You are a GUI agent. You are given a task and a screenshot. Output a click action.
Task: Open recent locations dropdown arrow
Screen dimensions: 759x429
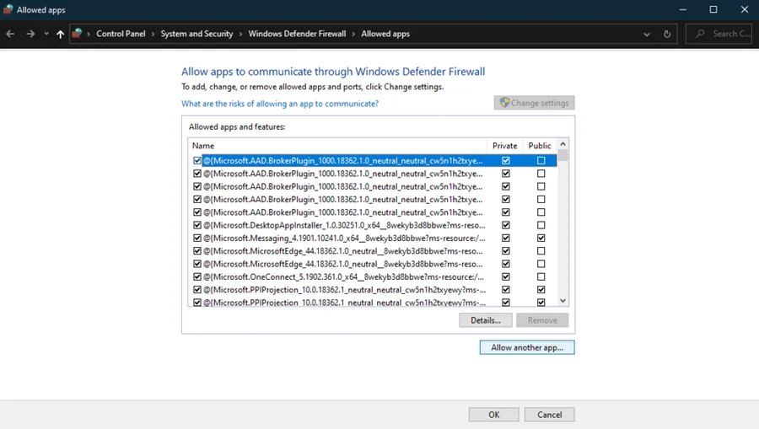click(46, 34)
